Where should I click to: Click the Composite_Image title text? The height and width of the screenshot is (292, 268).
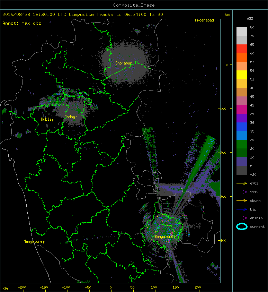(x=134, y=5)
